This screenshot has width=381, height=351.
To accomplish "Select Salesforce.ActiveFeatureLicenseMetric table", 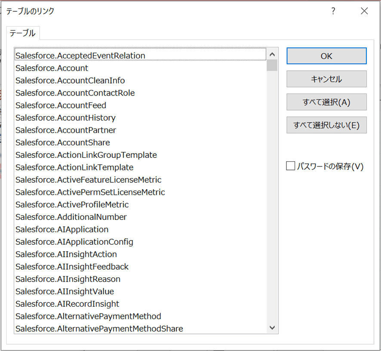I will click(141, 180).
